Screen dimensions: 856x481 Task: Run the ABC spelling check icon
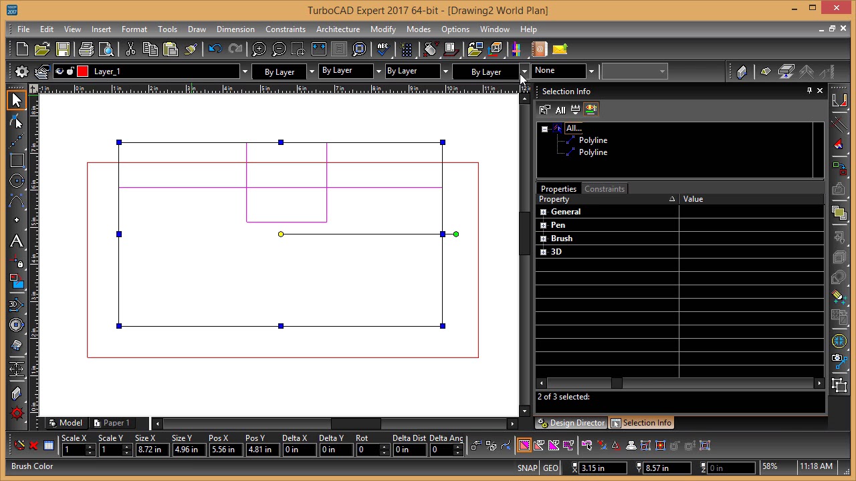[383, 49]
